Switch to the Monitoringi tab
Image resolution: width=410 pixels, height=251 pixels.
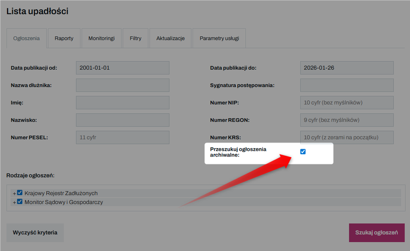pyautogui.click(x=101, y=38)
